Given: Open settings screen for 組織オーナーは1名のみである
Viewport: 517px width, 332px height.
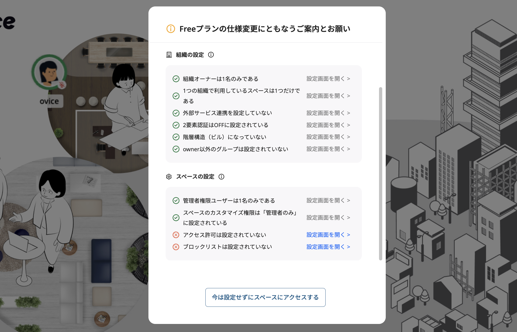Looking at the screenshot, I should tap(328, 79).
